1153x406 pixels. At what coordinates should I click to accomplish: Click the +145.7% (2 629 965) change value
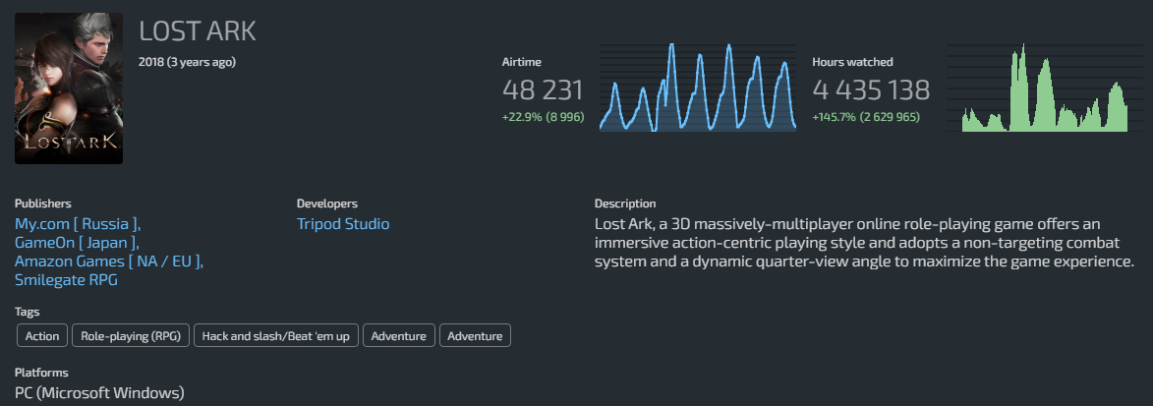coord(865,117)
